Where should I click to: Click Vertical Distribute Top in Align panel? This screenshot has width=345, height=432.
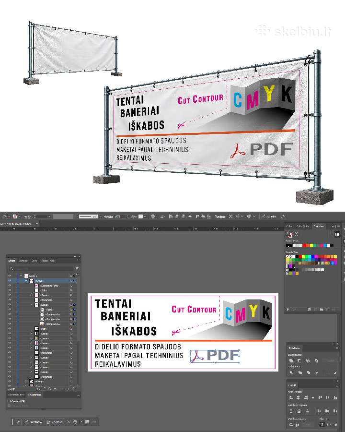291,411
